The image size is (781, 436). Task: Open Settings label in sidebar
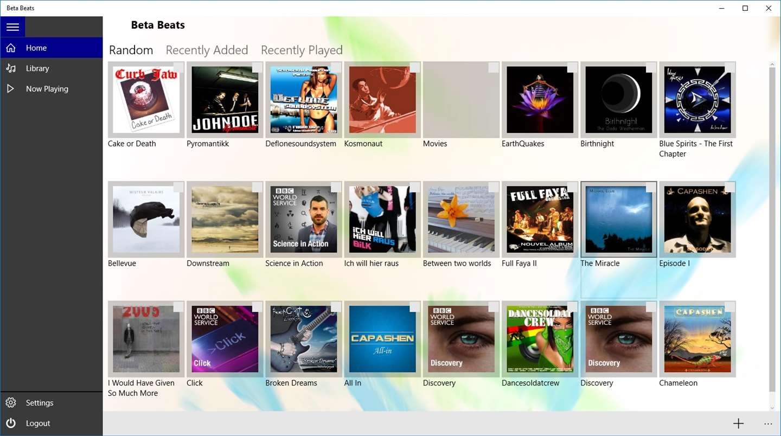click(40, 403)
